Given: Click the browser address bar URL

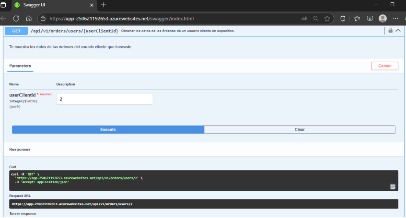Looking at the screenshot, I should click(121, 19).
